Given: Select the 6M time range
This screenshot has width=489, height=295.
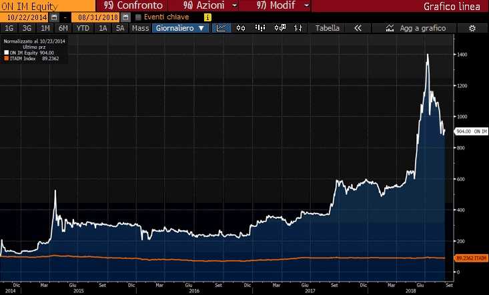Looking at the screenshot, I should pyautogui.click(x=63, y=28).
